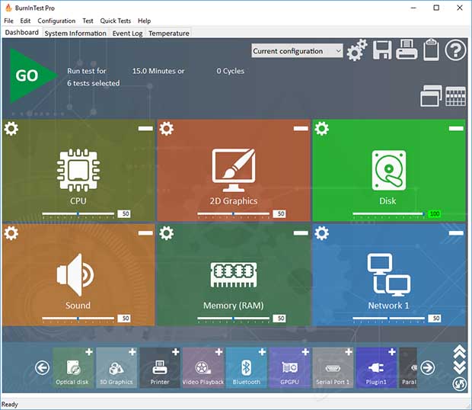The image size is (472, 410).
Task: Open CPU test settings gear
Action: tap(11, 129)
